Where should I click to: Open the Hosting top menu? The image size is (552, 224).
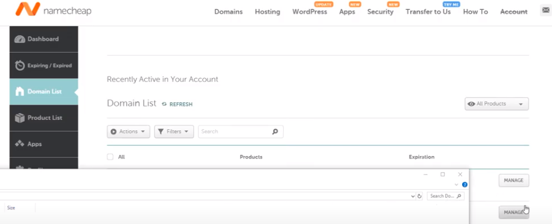[268, 12]
